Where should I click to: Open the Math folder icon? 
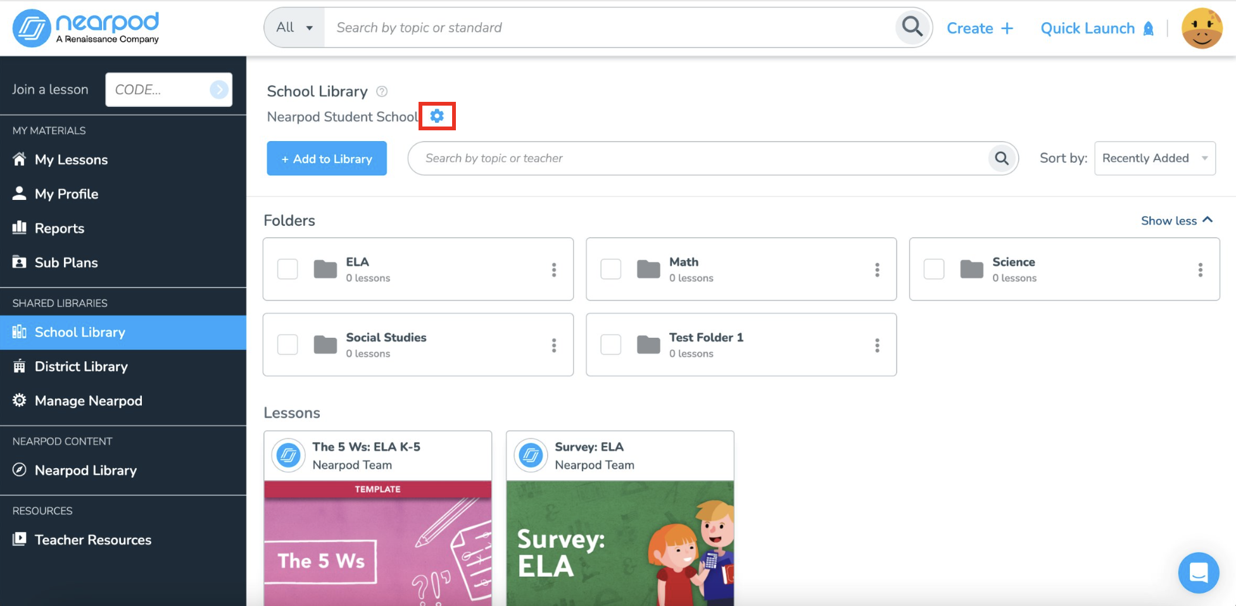tap(648, 269)
